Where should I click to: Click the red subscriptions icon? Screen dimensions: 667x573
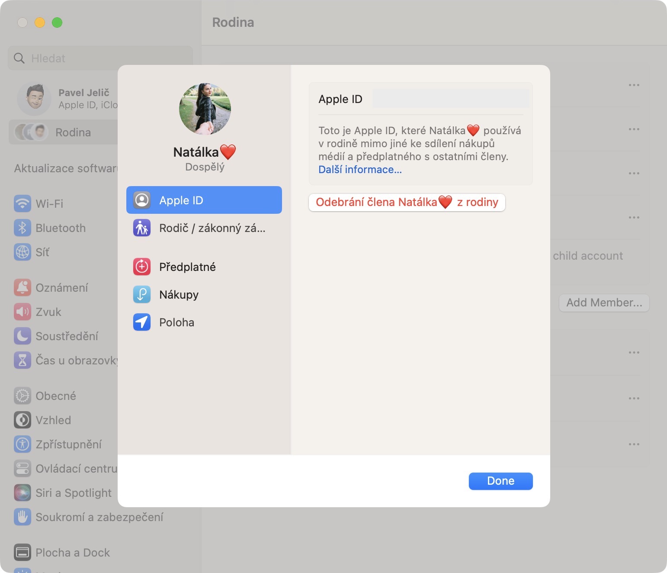142,267
